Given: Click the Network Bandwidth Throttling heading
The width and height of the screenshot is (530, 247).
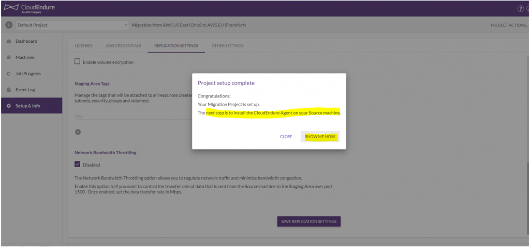Looking at the screenshot, I should 106,153.
